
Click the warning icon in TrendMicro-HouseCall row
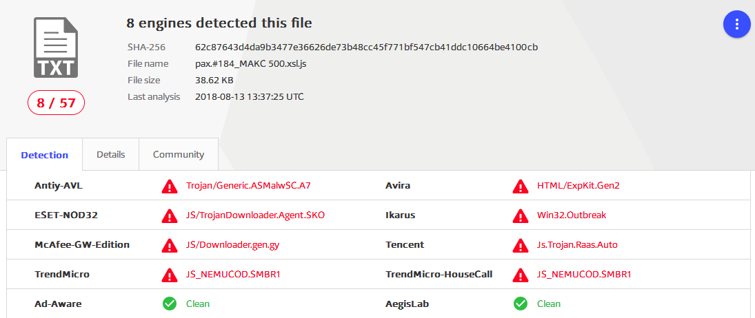tap(520, 275)
